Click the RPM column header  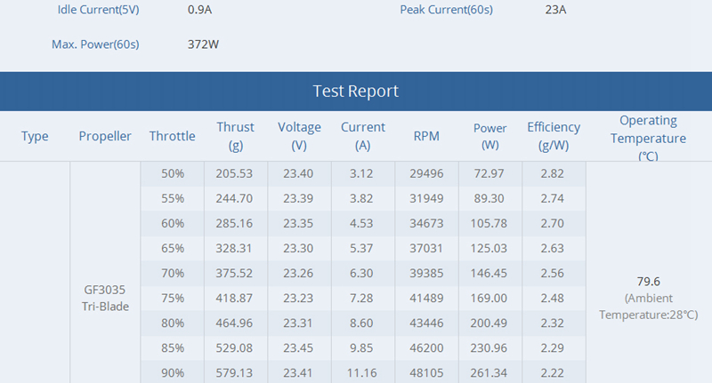pyautogui.click(x=426, y=136)
